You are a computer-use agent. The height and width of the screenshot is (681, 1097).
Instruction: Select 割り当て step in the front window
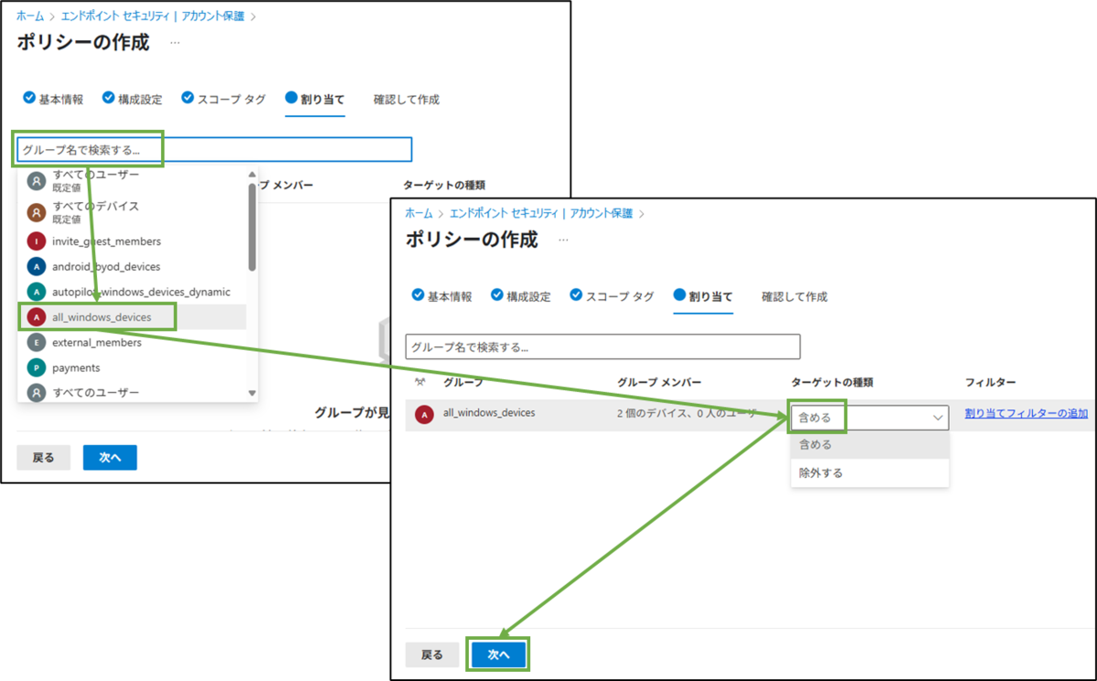click(703, 296)
